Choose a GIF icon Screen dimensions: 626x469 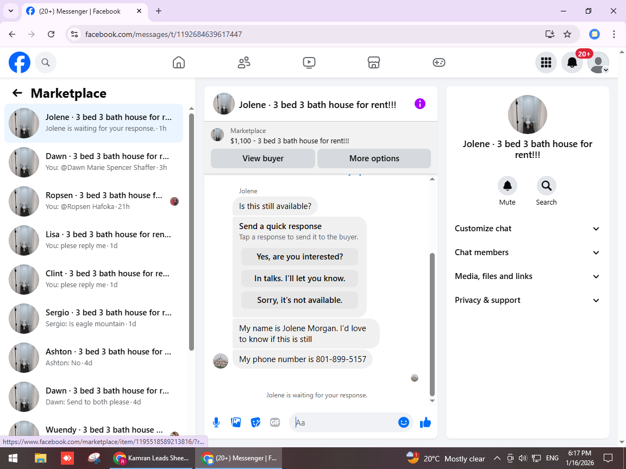coord(274,422)
